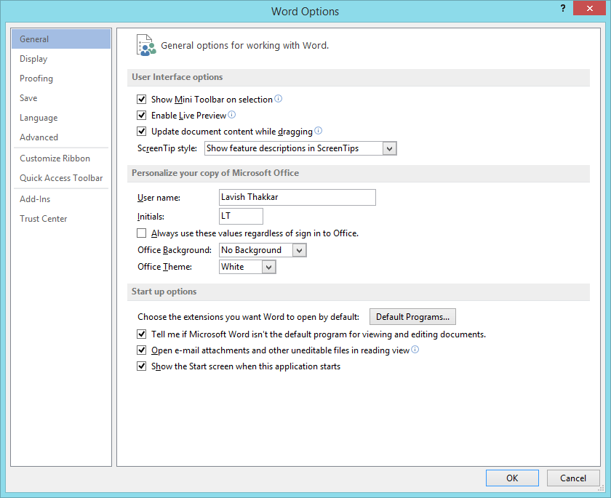Check Always use these values checkbox

(x=142, y=233)
